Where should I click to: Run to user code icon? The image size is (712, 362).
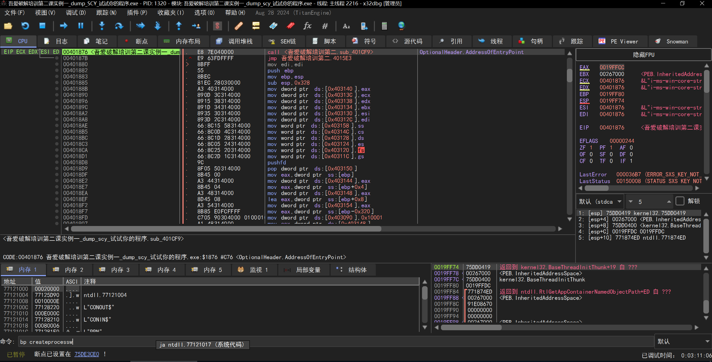[x=196, y=26]
